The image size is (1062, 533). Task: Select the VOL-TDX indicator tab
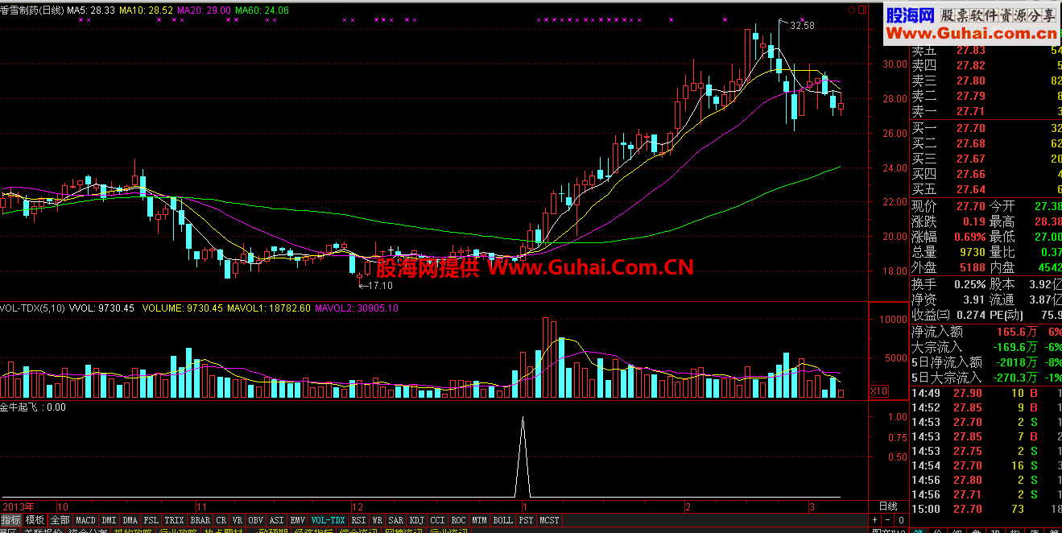click(328, 520)
